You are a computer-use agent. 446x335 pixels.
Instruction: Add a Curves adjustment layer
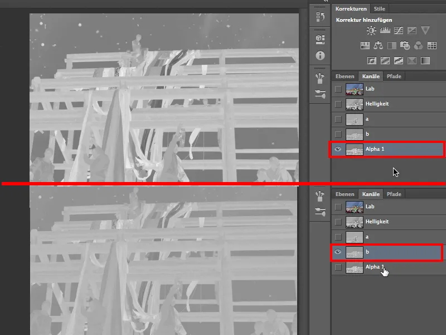[399, 30]
